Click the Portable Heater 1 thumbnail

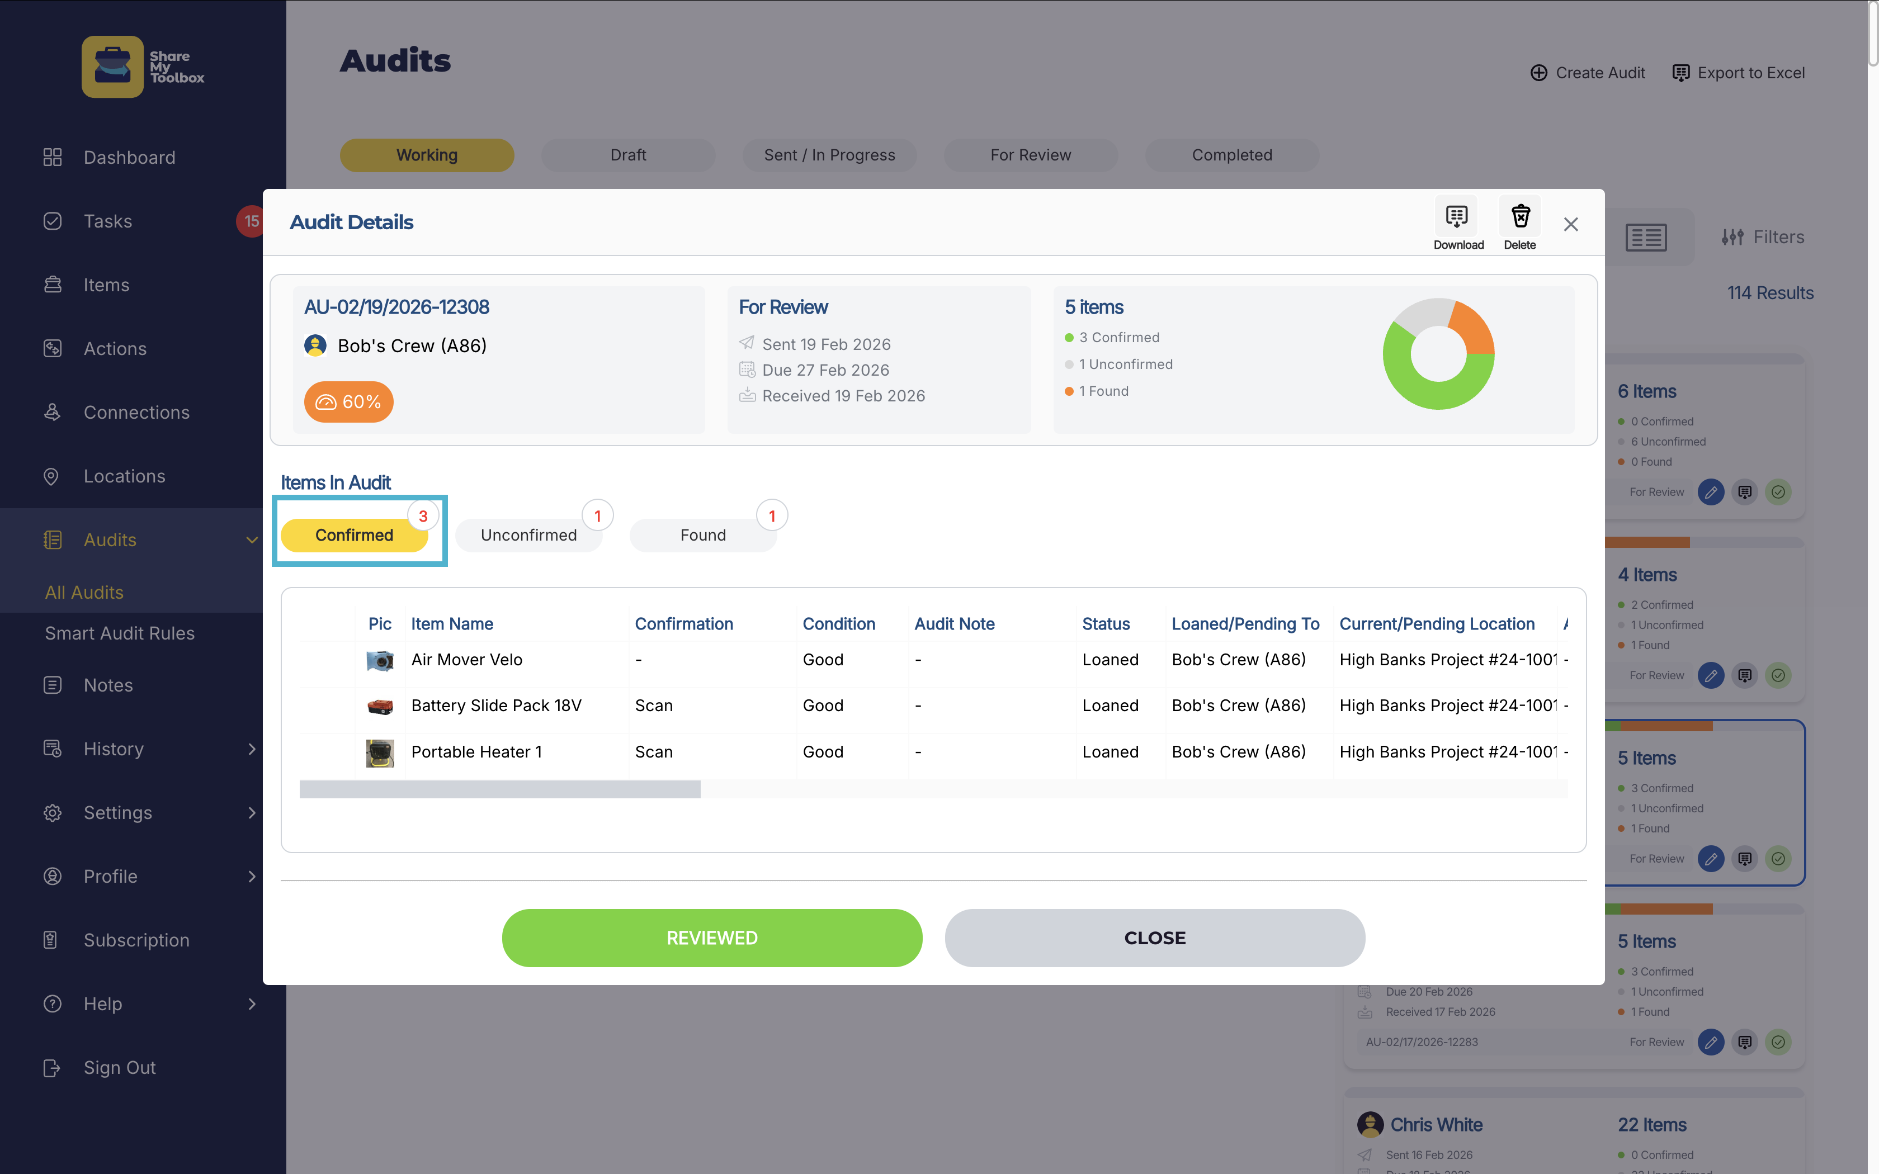pyautogui.click(x=380, y=752)
